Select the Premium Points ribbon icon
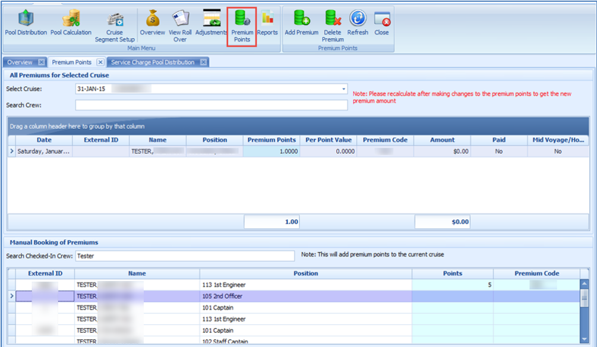This screenshot has height=347, width=597. (242, 26)
